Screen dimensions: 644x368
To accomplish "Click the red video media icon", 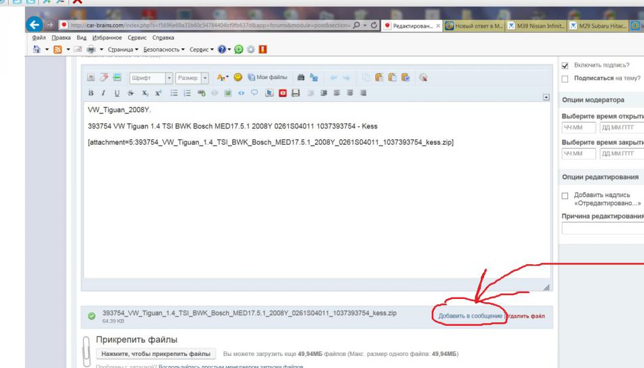I will (x=283, y=93).
